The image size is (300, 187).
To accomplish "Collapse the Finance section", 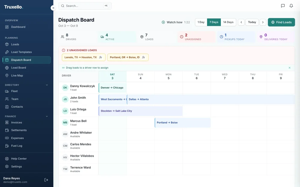I will [47, 116].
